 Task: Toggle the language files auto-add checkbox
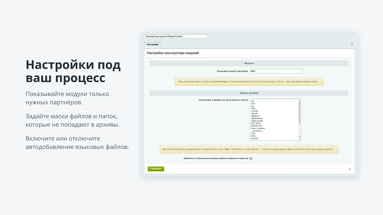[251, 158]
